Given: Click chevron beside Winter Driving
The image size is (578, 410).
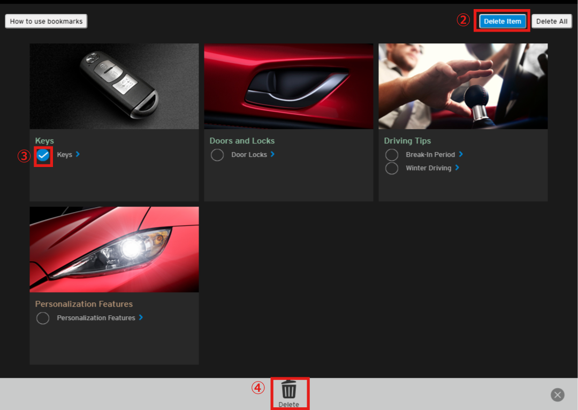Looking at the screenshot, I should pyautogui.click(x=457, y=168).
